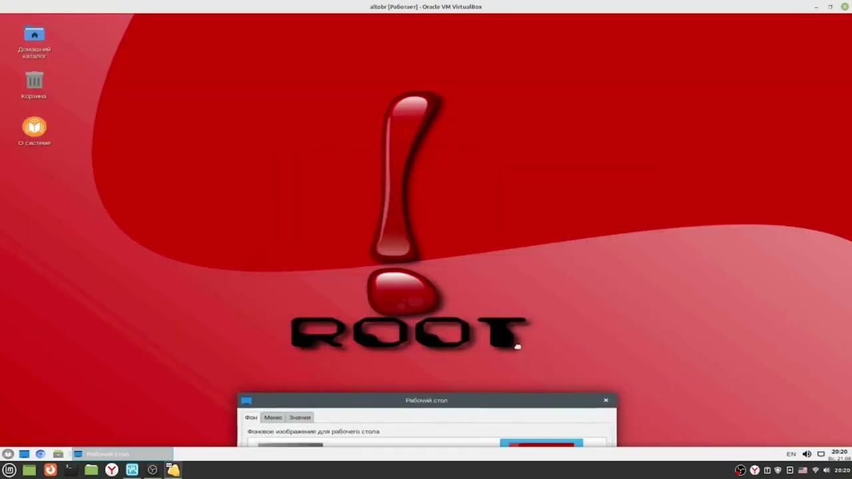852x479 pixels.
Task: Open the Wi-Fi network tray icon
Action: point(815,470)
